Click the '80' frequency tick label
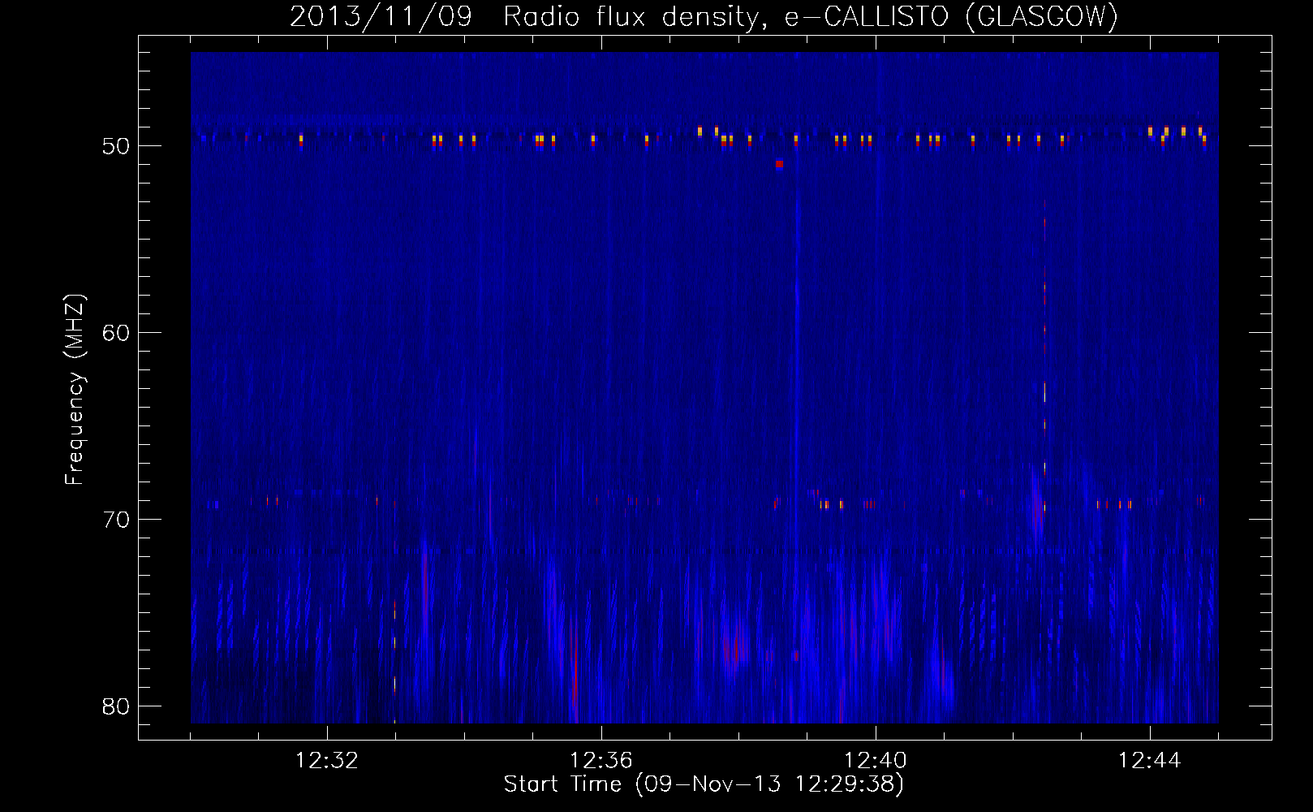This screenshot has height=812, width=1313. [116, 706]
